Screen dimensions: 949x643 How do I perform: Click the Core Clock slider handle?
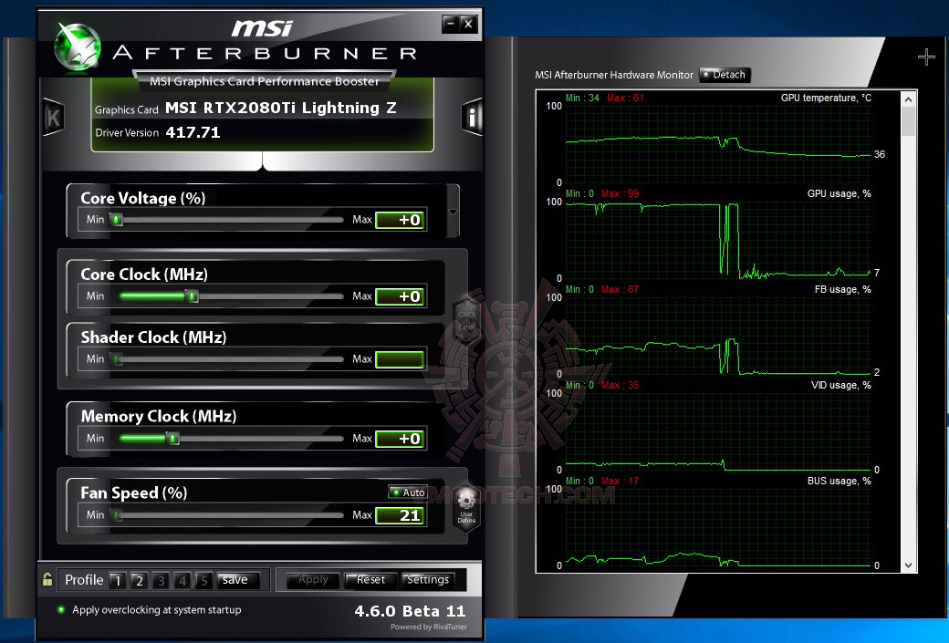coord(193,296)
